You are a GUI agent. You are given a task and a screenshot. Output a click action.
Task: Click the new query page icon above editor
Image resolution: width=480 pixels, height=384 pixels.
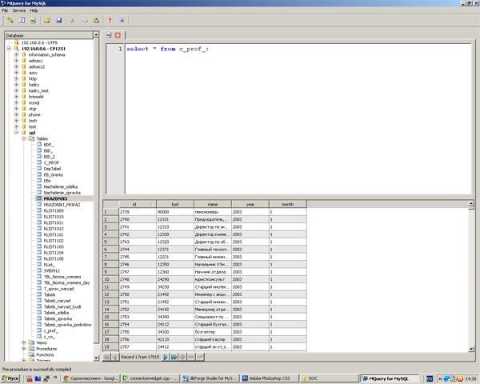coord(109,35)
